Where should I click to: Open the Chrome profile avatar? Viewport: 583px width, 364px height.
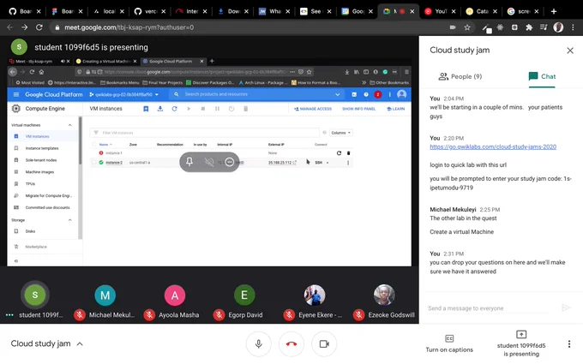pos(558,27)
